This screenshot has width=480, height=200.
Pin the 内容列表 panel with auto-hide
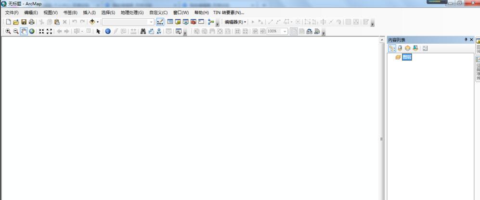[x=466, y=40]
